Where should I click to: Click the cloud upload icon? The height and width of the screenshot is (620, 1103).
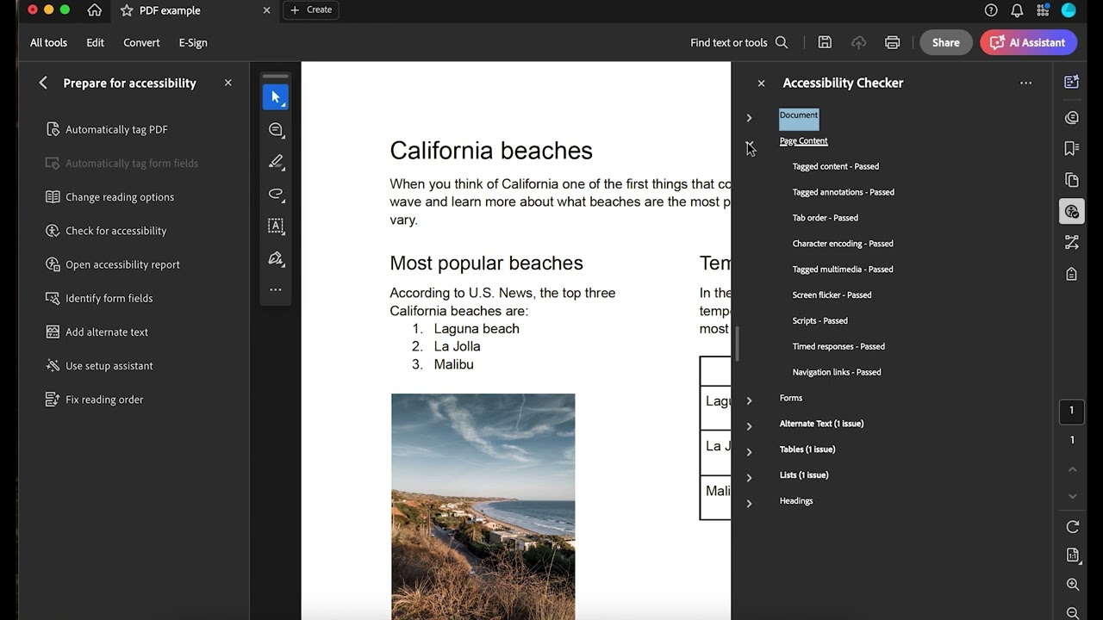(x=858, y=42)
